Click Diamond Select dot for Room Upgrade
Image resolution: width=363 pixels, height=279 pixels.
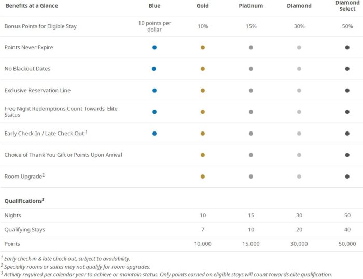347,177
